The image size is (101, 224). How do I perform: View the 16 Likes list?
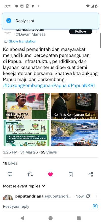tap(10, 163)
